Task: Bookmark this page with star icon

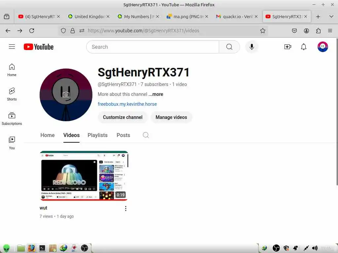Action: (262, 31)
